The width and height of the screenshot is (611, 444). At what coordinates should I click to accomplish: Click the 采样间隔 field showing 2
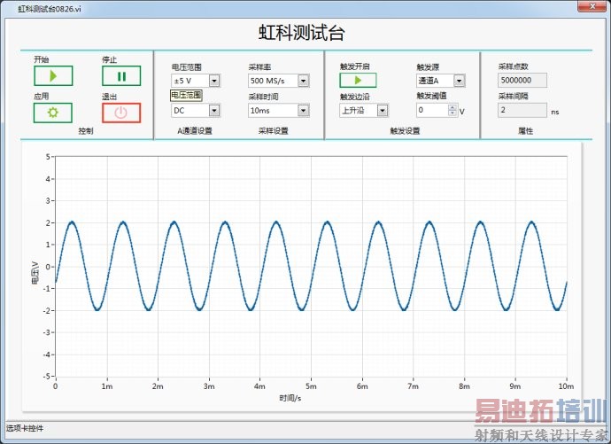pyautogui.click(x=522, y=110)
